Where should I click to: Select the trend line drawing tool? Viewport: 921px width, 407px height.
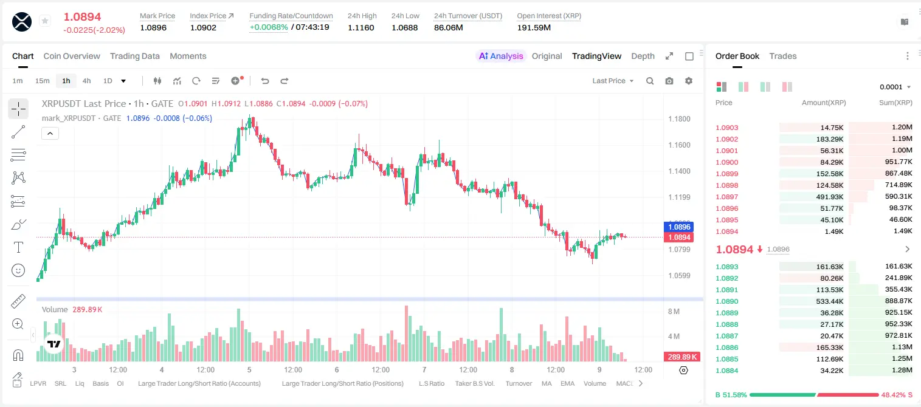click(x=18, y=132)
